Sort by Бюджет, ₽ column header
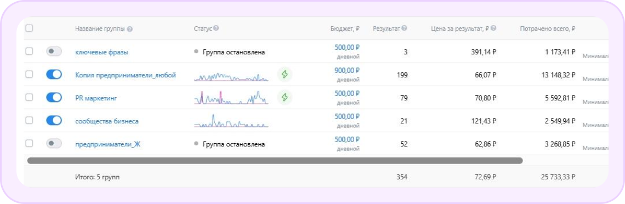625x204 pixels. (345, 29)
